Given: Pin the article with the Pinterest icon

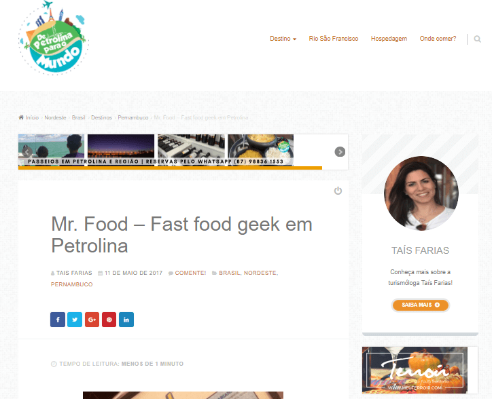Looking at the screenshot, I should point(109,320).
